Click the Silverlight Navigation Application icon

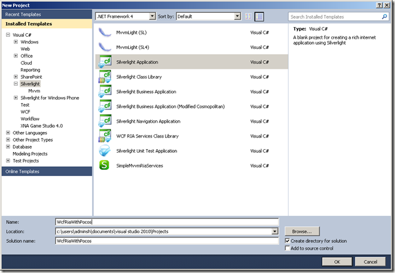point(104,121)
